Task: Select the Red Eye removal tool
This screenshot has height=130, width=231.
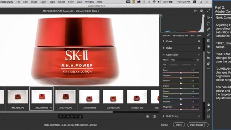Action: tap(208, 52)
